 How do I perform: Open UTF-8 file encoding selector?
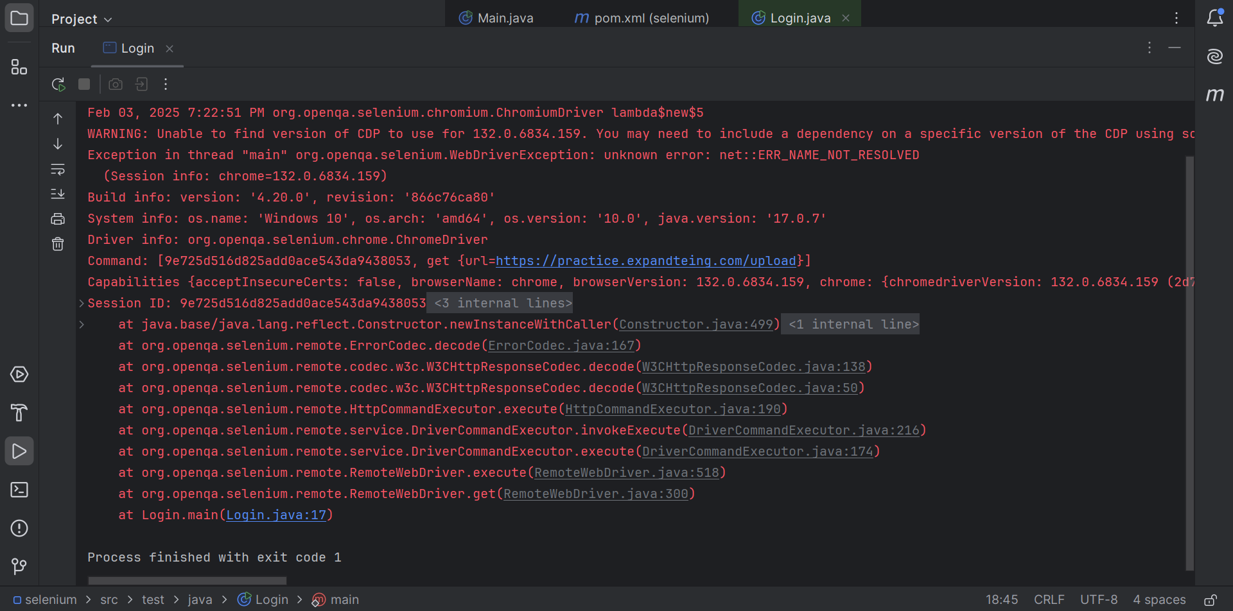point(1098,599)
